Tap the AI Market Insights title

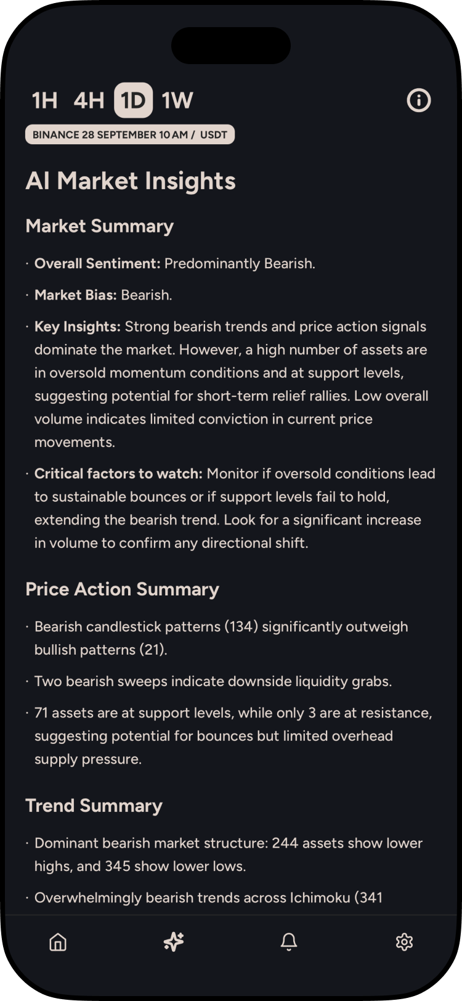pyautogui.click(x=131, y=181)
